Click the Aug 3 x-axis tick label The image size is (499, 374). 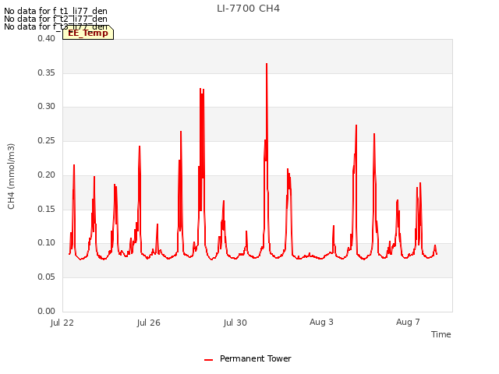pyautogui.click(x=321, y=322)
